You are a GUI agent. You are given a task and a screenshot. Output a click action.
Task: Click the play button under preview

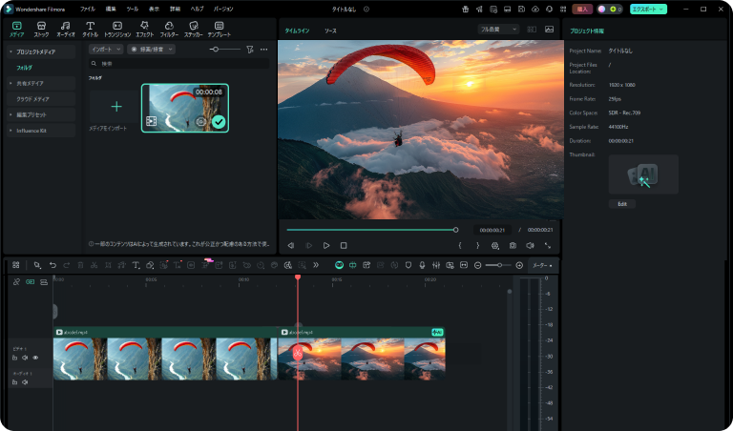pos(325,246)
